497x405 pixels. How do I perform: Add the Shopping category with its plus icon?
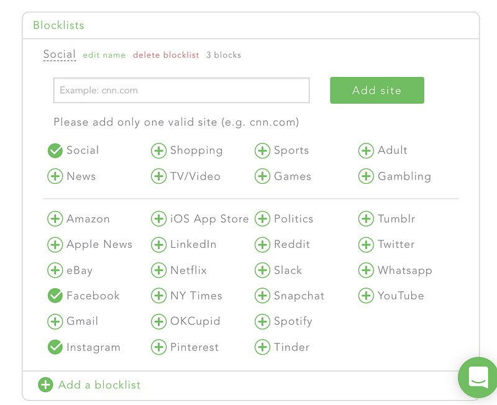click(x=159, y=150)
